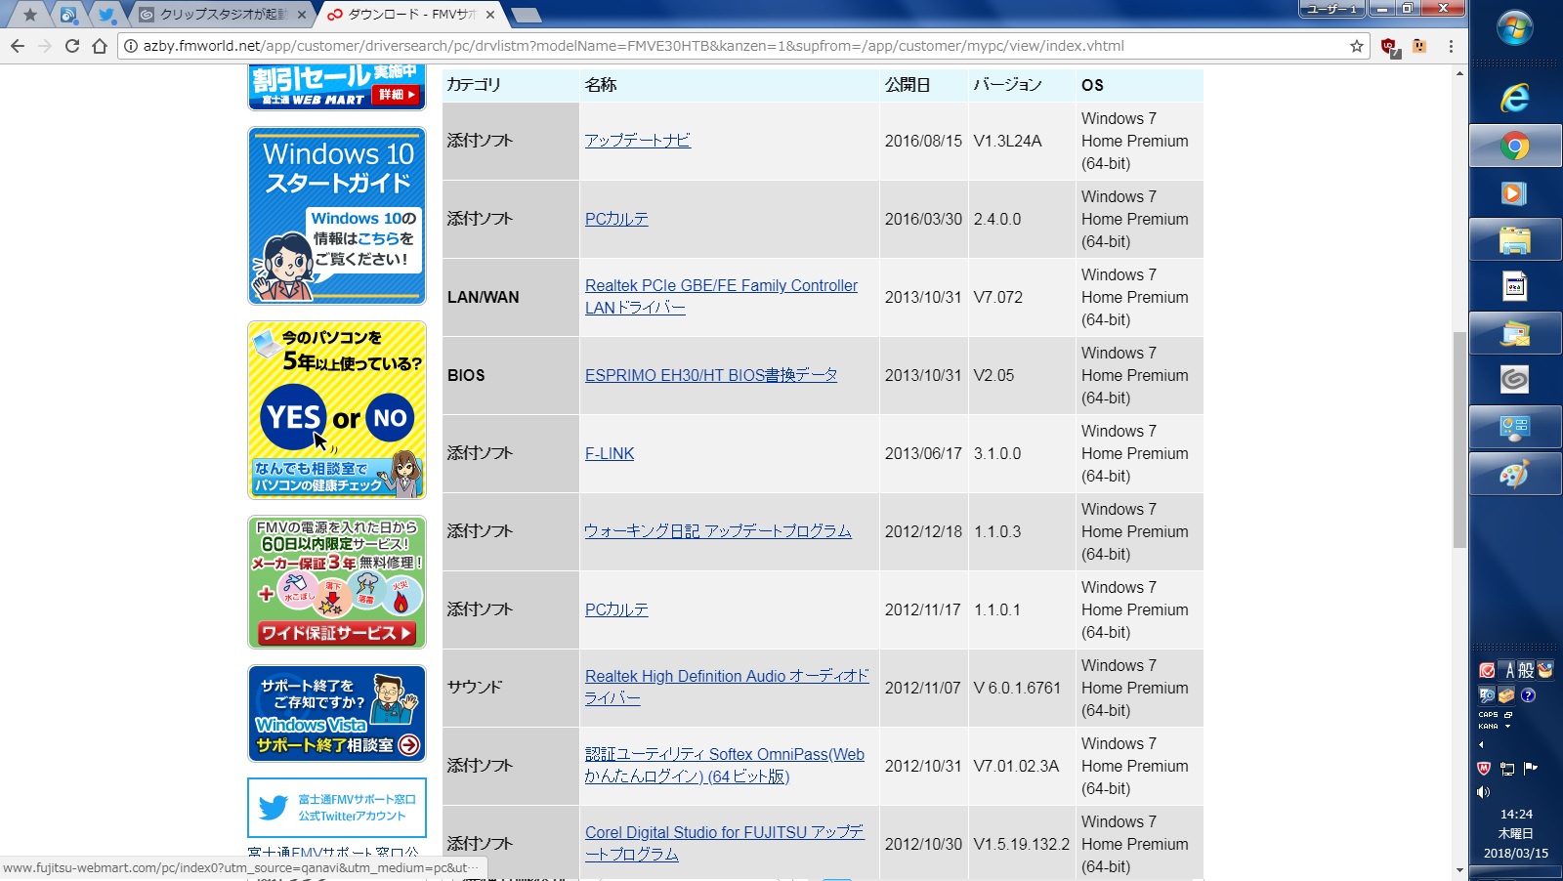This screenshot has width=1563, height=881.
Task: Show hidden tray icons arrow
Action: [x=1481, y=745]
